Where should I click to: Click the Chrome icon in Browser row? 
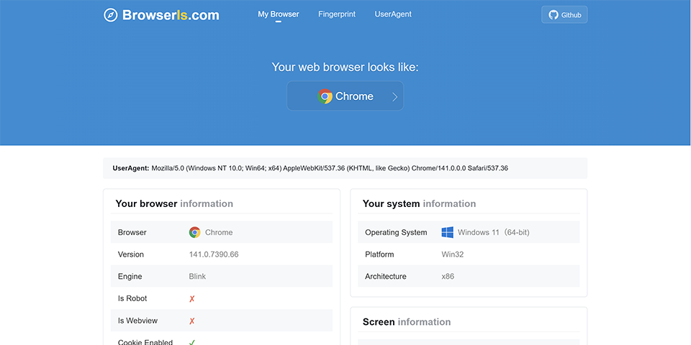pos(194,232)
